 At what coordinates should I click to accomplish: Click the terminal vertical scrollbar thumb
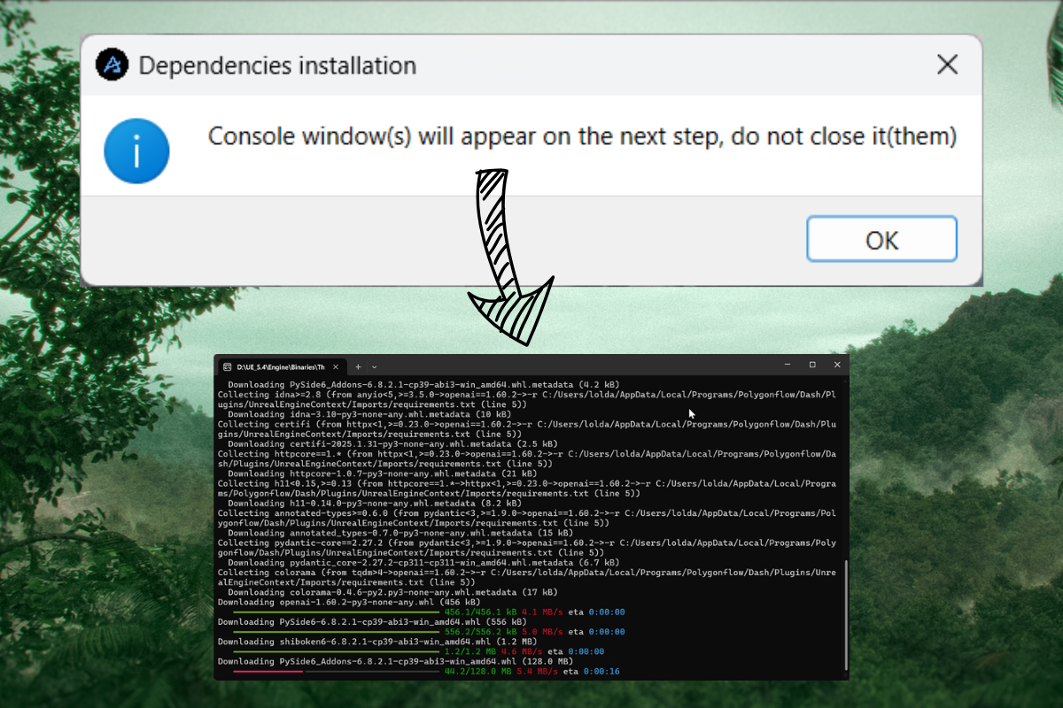[845, 617]
